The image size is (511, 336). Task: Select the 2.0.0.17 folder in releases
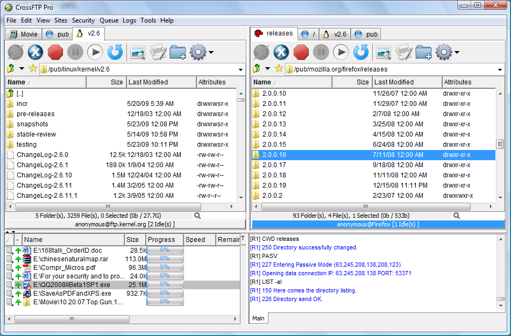click(274, 165)
